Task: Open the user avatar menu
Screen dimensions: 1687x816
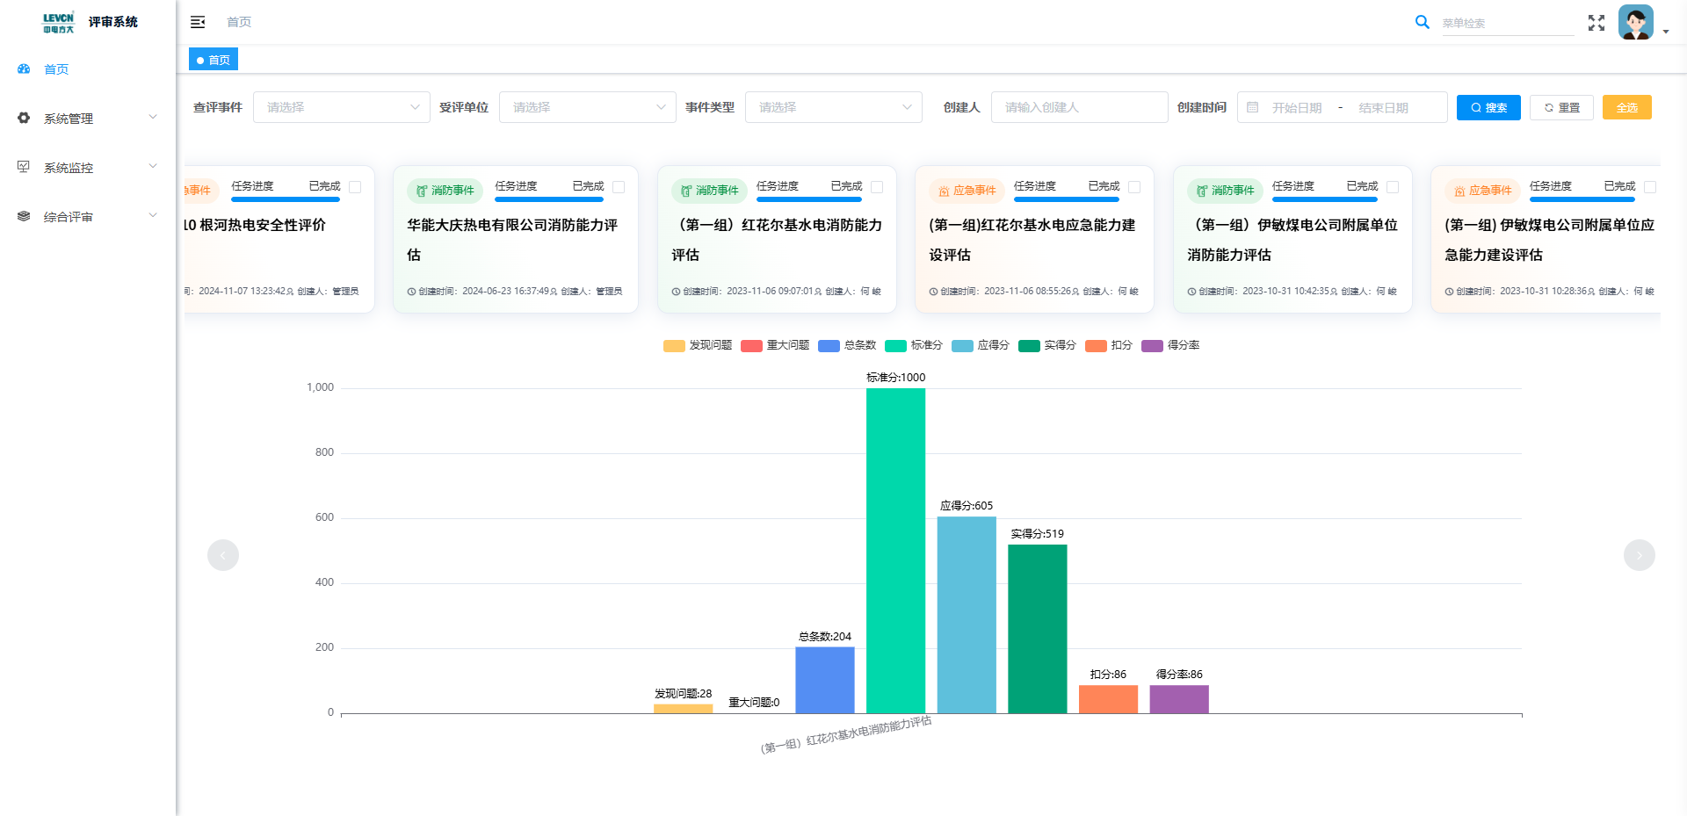Action: (x=1635, y=22)
